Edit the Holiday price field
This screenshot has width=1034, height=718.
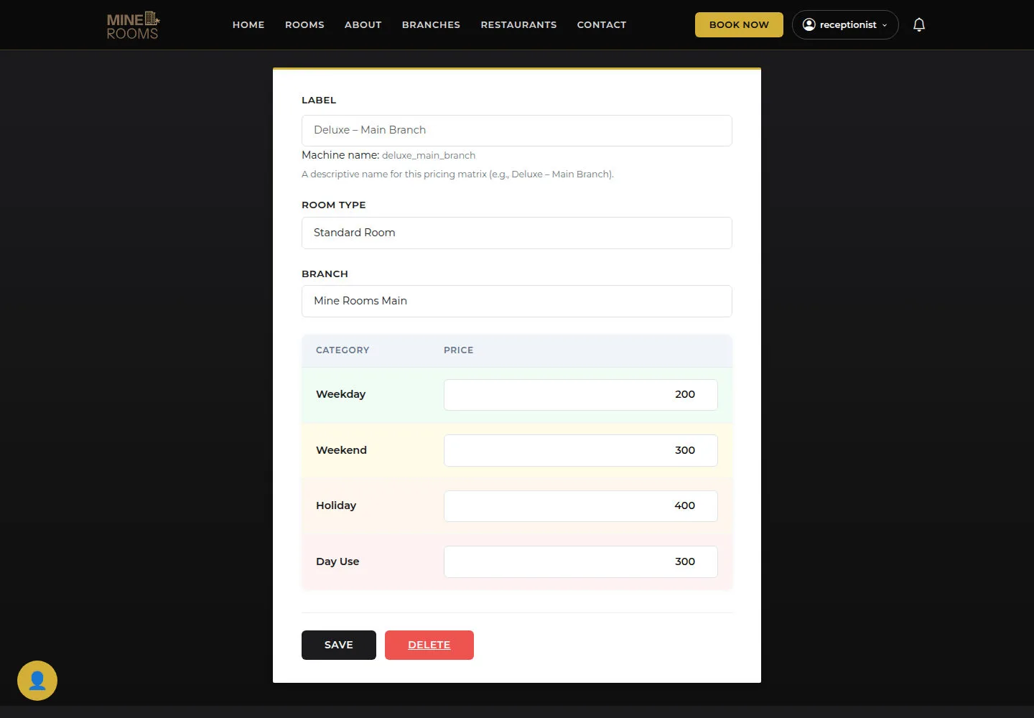581,506
